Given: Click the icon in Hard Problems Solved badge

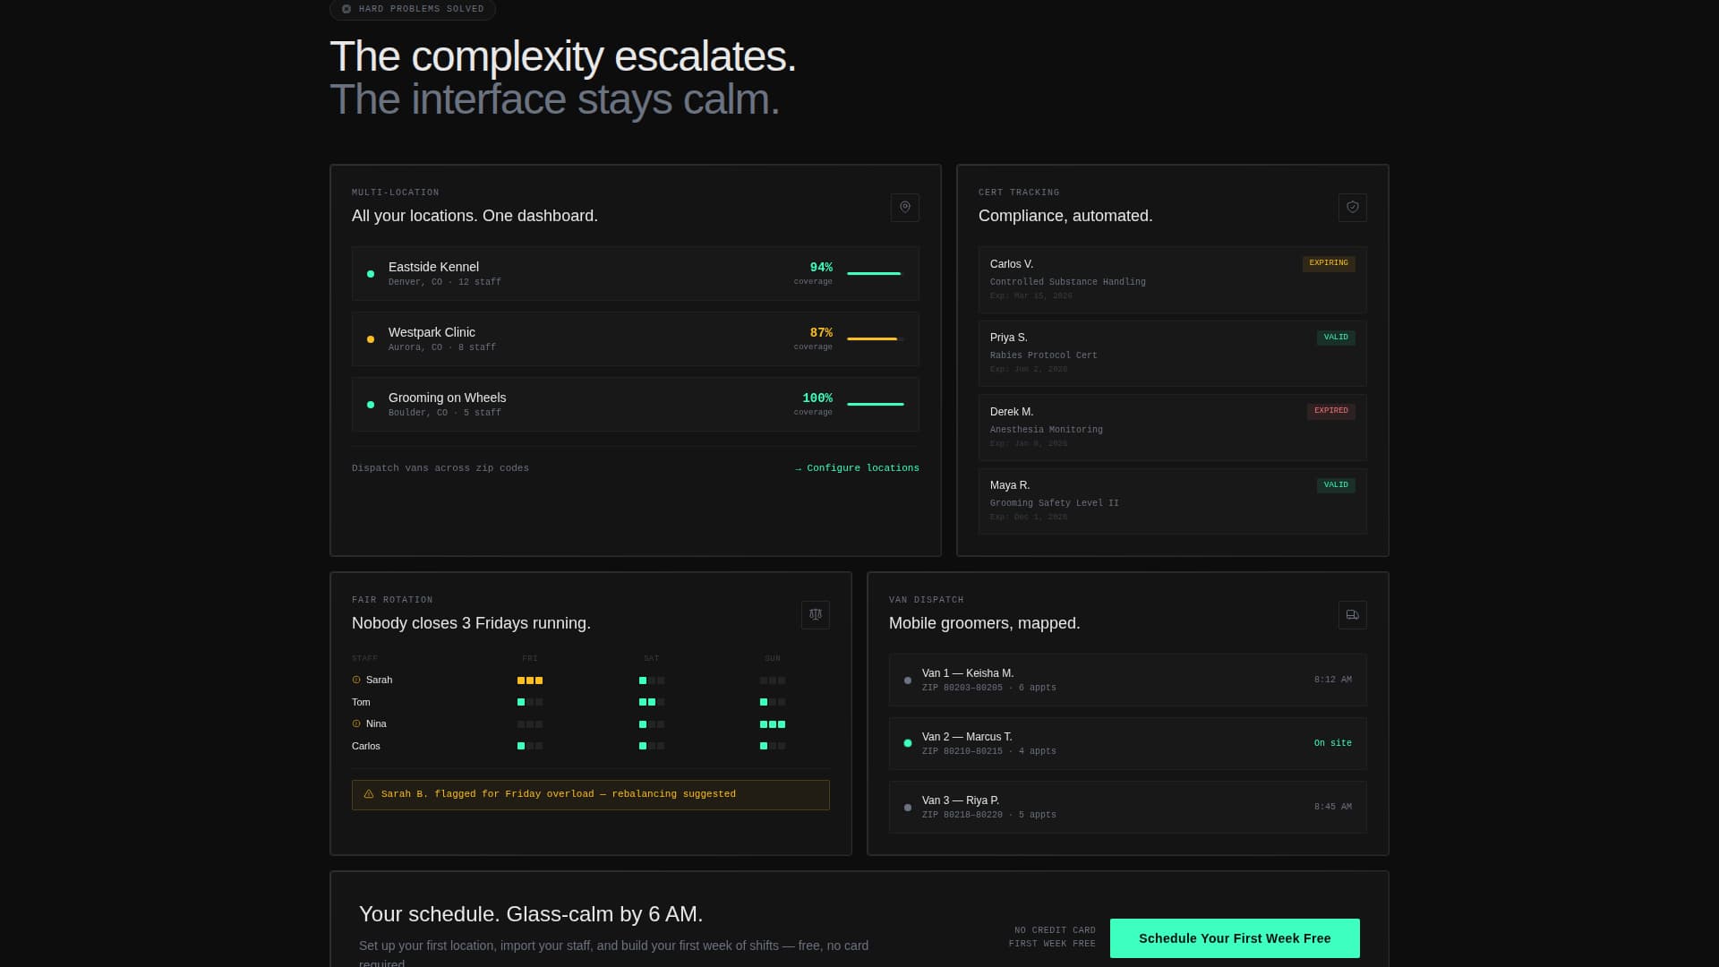Looking at the screenshot, I should click(346, 9).
